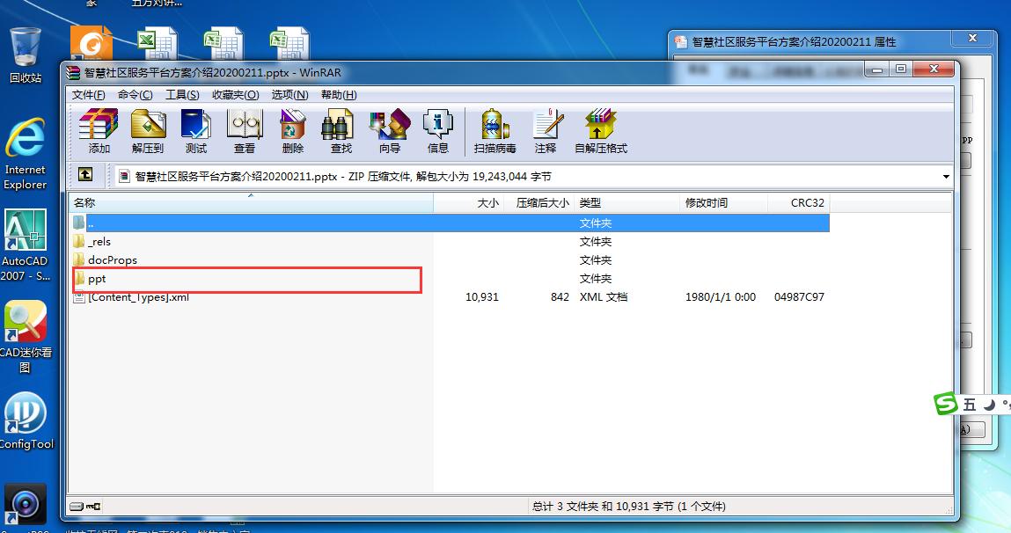1011x533 pixels.
Task: Select the 测试 (Test) archive icon
Action: 195,130
